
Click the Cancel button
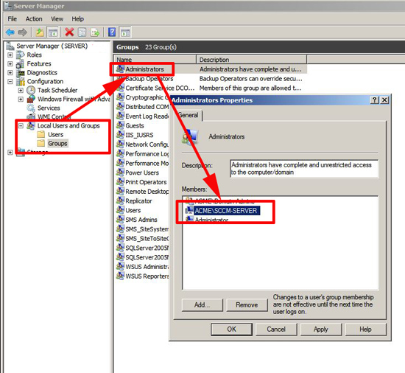point(276,330)
